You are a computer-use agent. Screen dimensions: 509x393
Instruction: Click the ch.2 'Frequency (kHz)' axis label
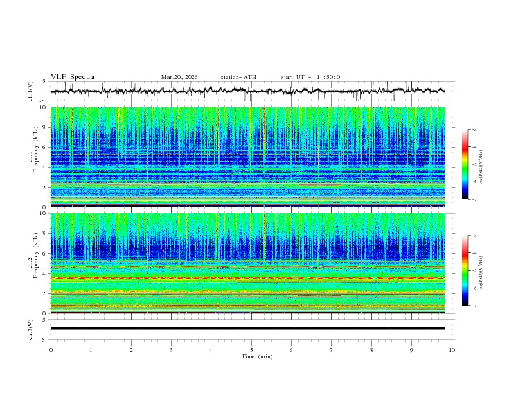click(35, 256)
